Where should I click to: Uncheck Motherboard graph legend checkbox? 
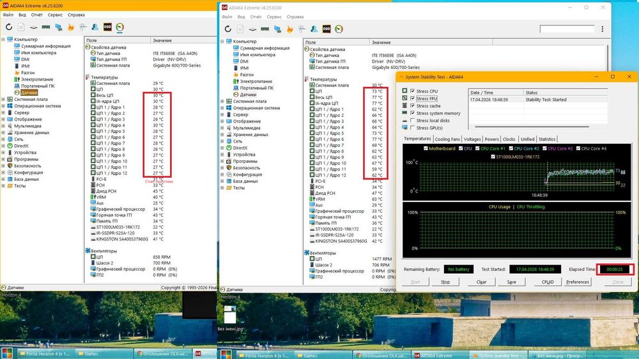pyautogui.click(x=426, y=148)
